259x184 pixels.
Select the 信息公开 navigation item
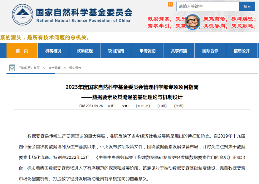click(x=242, y=51)
